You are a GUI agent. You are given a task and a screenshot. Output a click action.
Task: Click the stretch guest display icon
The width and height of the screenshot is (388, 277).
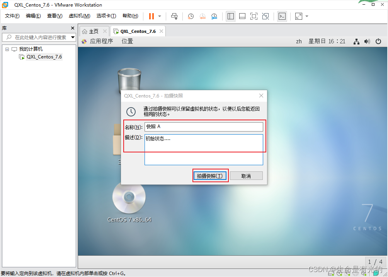pos(299,16)
